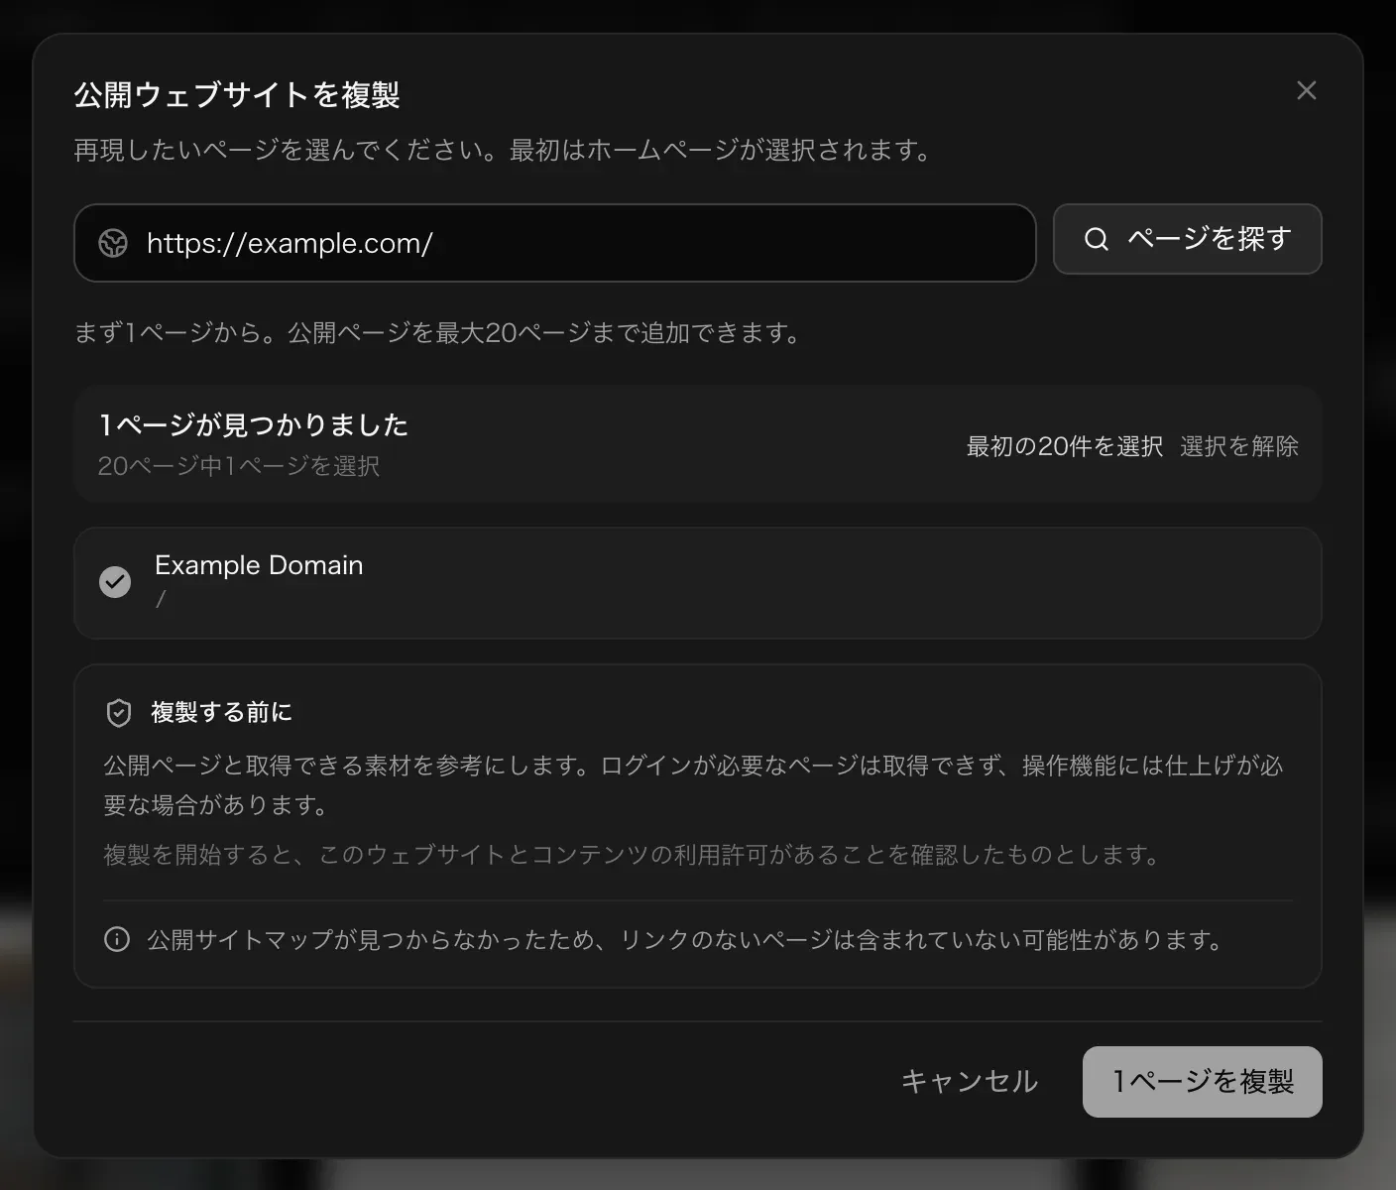Click 選択を解除 to clear selection
This screenshot has height=1190, width=1396.
tap(1239, 446)
